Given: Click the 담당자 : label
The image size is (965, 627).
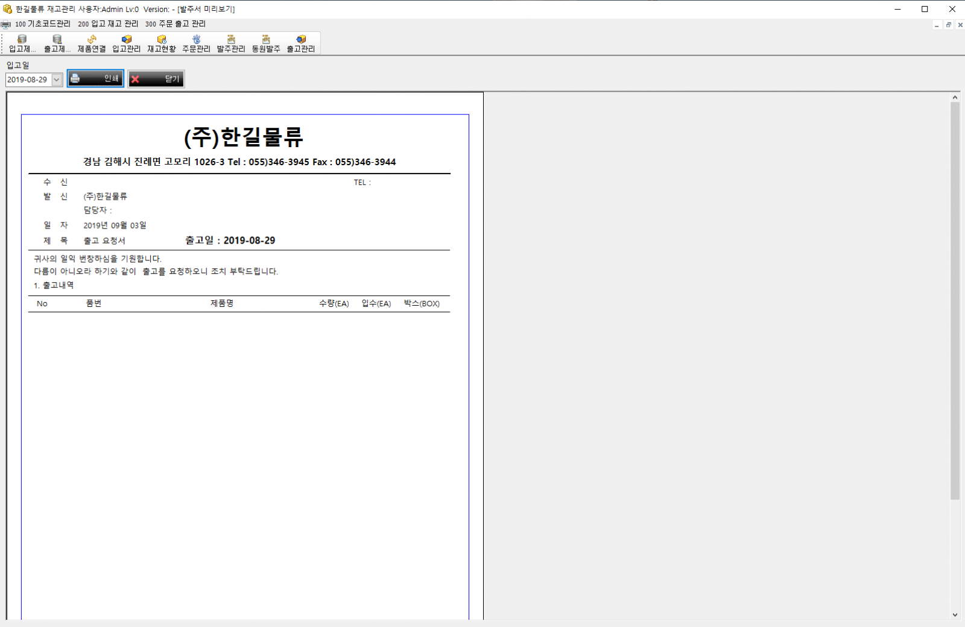Looking at the screenshot, I should pos(98,210).
